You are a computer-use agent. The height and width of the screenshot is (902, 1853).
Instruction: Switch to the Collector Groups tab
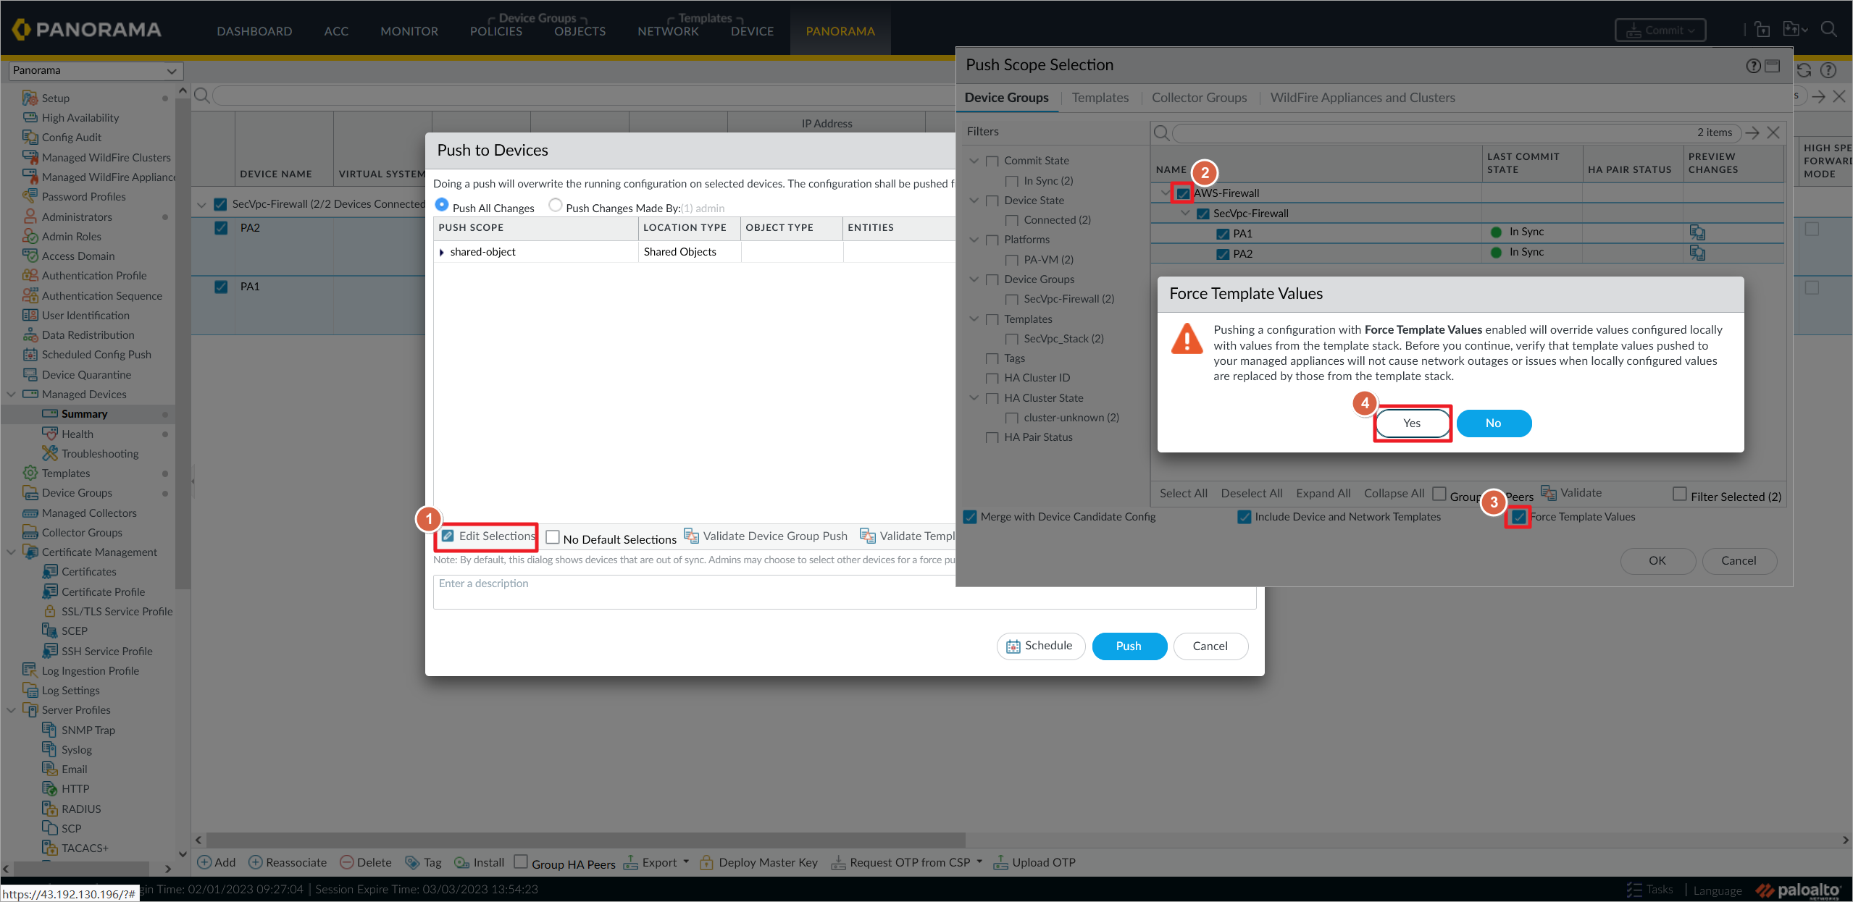point(1199,98)
